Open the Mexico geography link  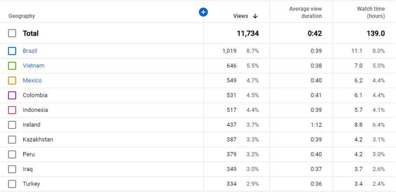[32, 81]
